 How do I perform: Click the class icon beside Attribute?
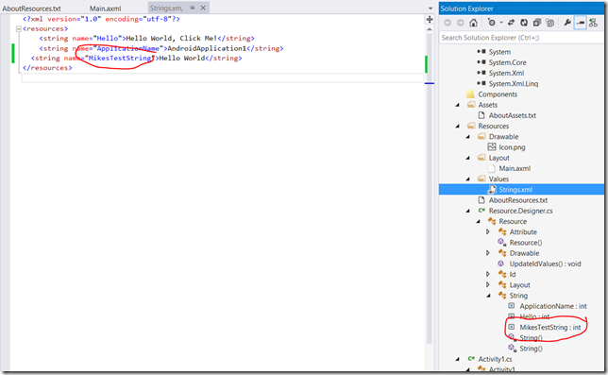502,232
